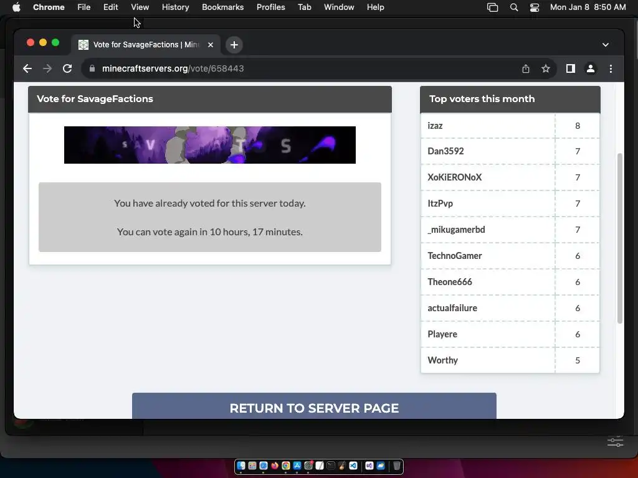Close the Vote for SavageFactions tab
The height and width of the screenshot is (478, 638).
point(211,45)
